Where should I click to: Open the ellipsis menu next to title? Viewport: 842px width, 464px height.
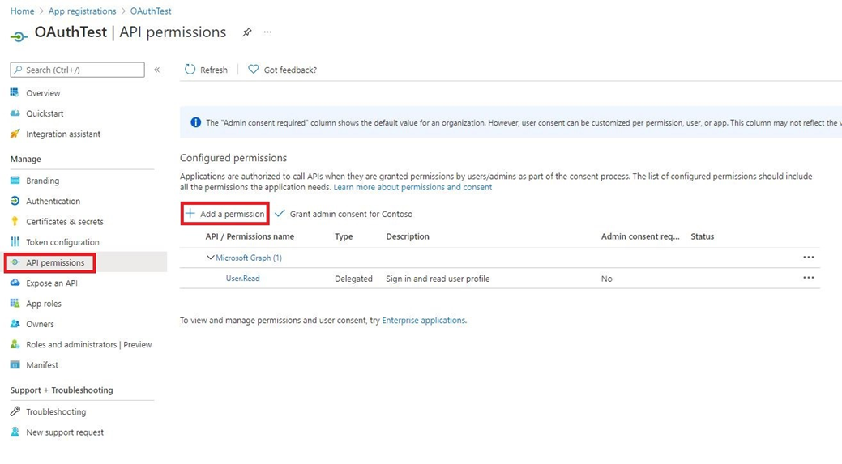[267, 32]
